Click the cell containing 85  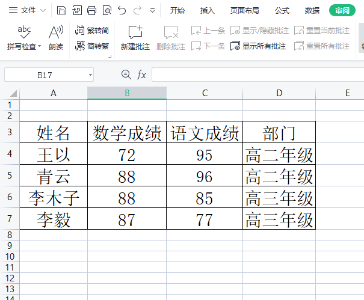pyautogui.click(x=205, y=197)
